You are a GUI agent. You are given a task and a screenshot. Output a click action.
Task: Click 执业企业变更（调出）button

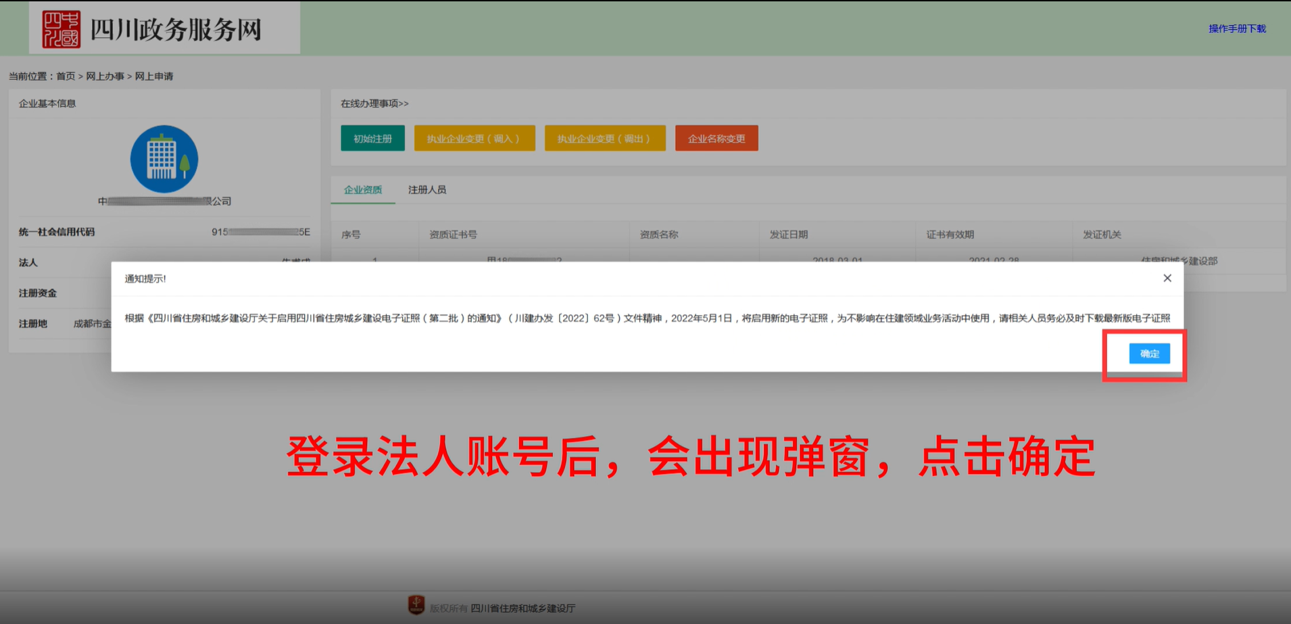point(605,138)
